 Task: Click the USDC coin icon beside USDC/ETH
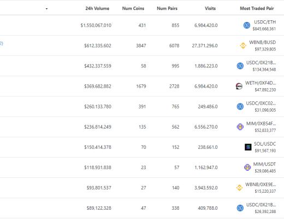tap(247, 25)
